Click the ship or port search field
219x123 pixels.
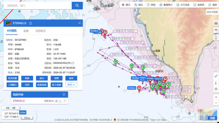[37, 5]
